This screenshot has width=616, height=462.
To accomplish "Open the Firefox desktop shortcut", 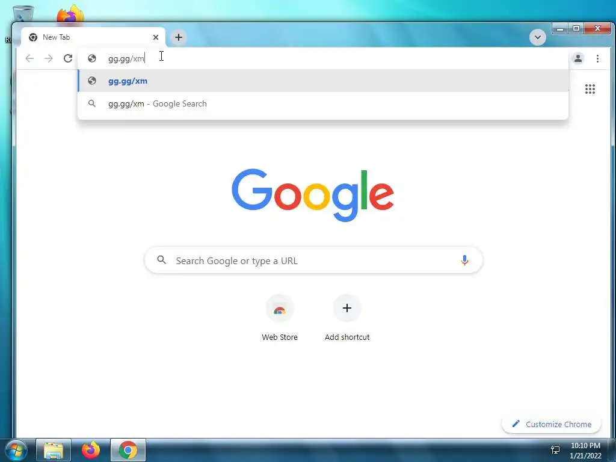I will point(70,14).
